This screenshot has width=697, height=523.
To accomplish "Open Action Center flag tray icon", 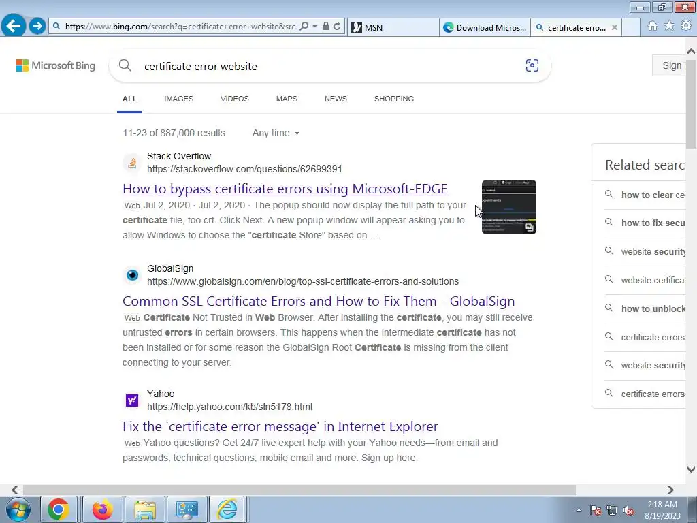I will tap(596, 510).
